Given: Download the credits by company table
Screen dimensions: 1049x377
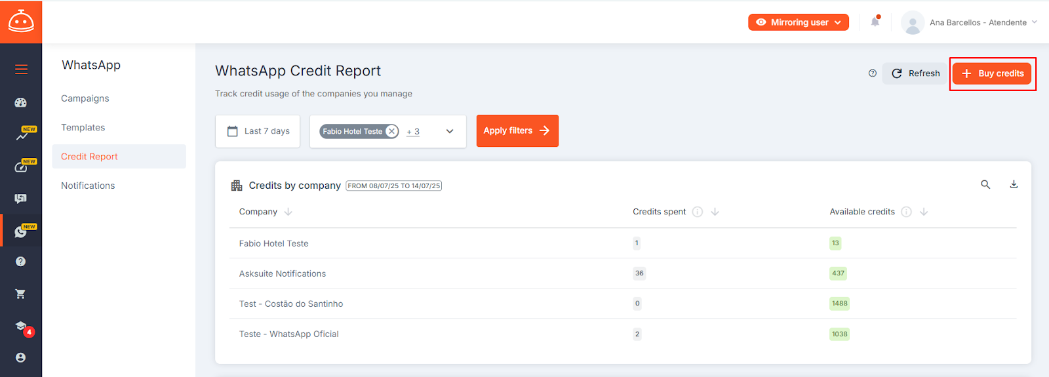Looking at the screenshot, I should click(1014, 184).
